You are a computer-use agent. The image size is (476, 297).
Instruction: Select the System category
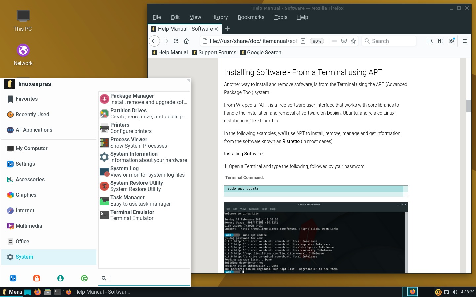click(49, 257)
